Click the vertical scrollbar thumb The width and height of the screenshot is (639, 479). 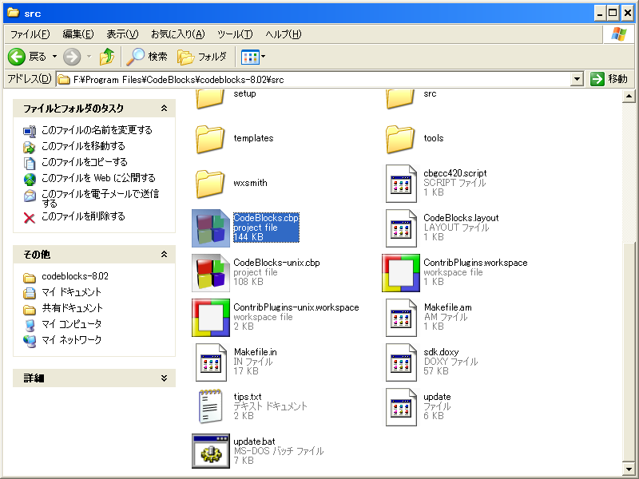(x=629, y=352)
